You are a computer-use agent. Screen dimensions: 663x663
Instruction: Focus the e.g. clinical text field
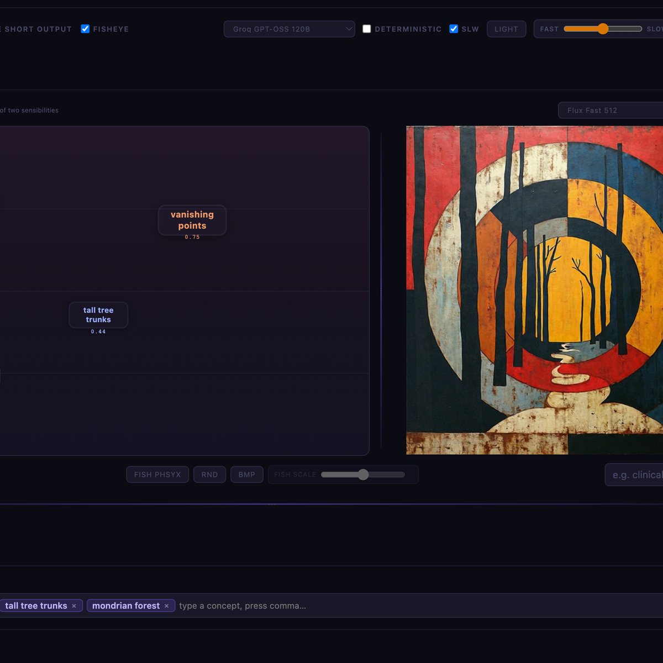[634, 475]
